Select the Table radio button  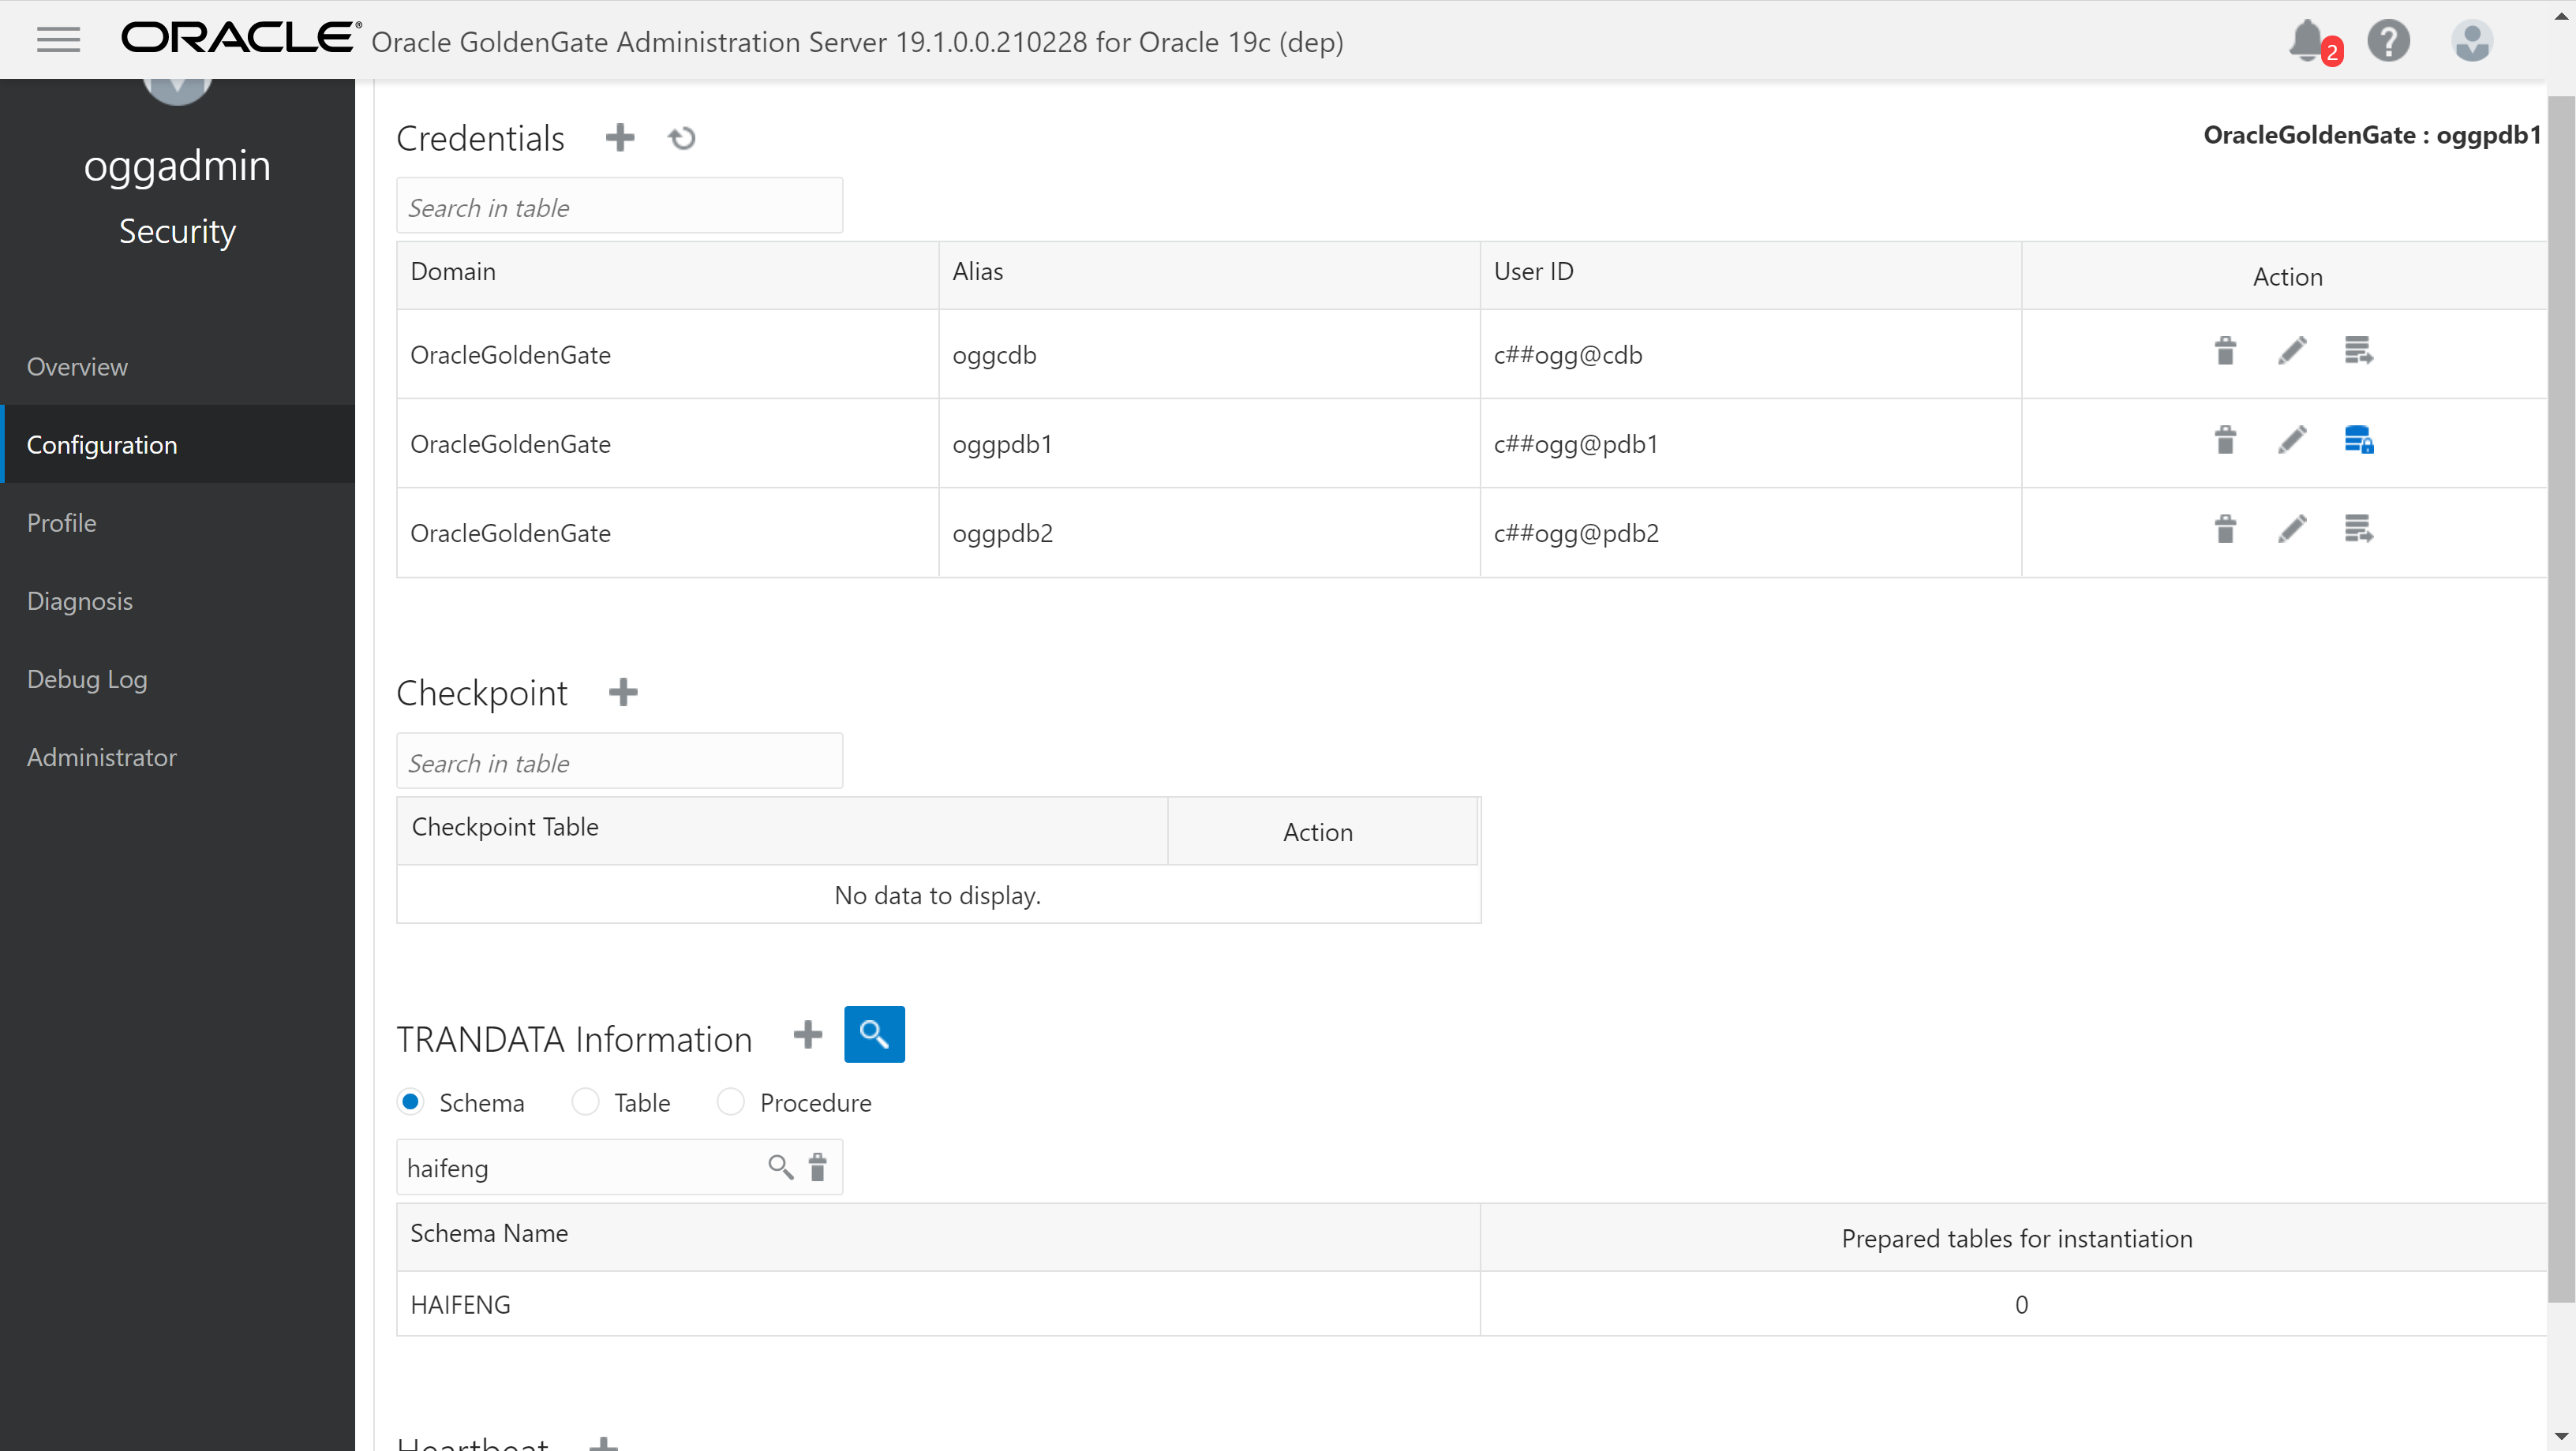585,1102
